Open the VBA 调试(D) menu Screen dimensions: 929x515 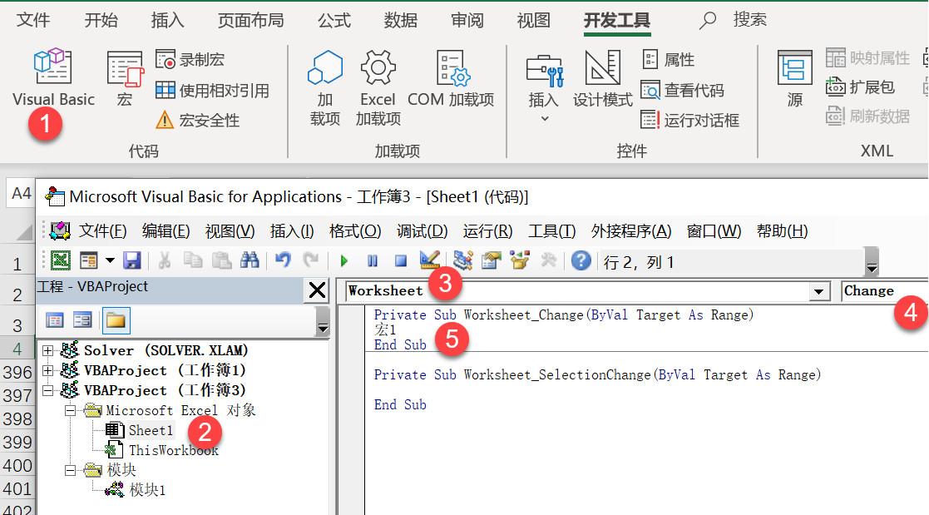(422, 230)
